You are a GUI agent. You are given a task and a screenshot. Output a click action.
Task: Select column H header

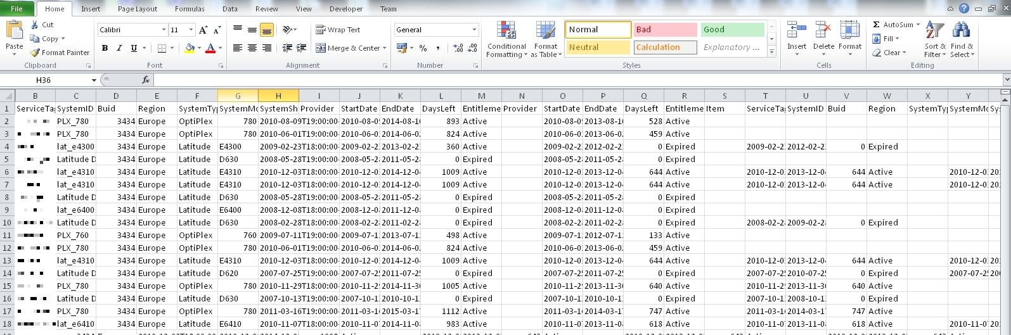tap(278, 96)
